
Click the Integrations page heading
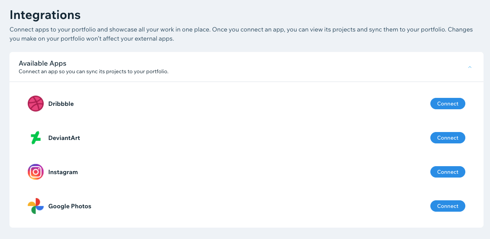tap(45, 15)
